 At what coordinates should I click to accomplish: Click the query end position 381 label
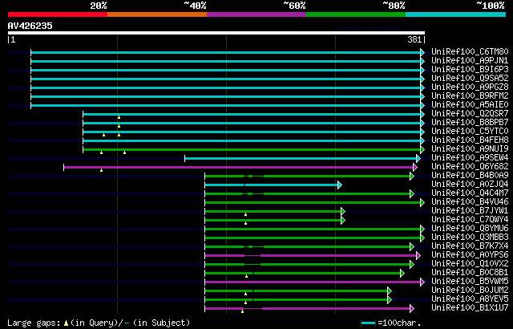click(x=414, y=39)
